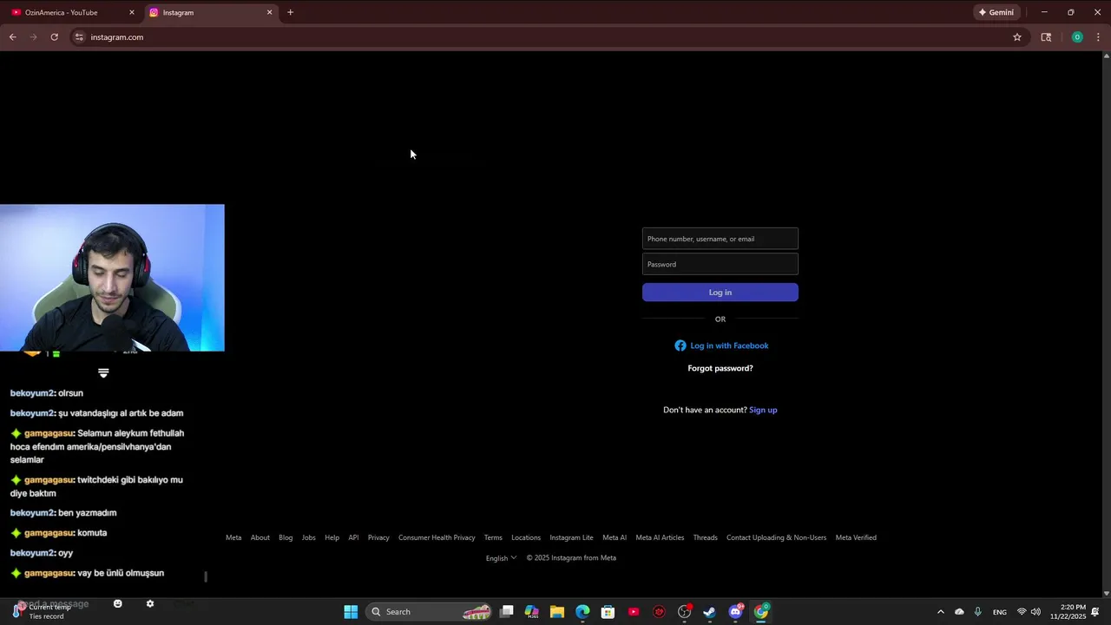1111x625 pixels.
Task: Open the Chrome side panel icon
Action: click(x=1046, y=37)
